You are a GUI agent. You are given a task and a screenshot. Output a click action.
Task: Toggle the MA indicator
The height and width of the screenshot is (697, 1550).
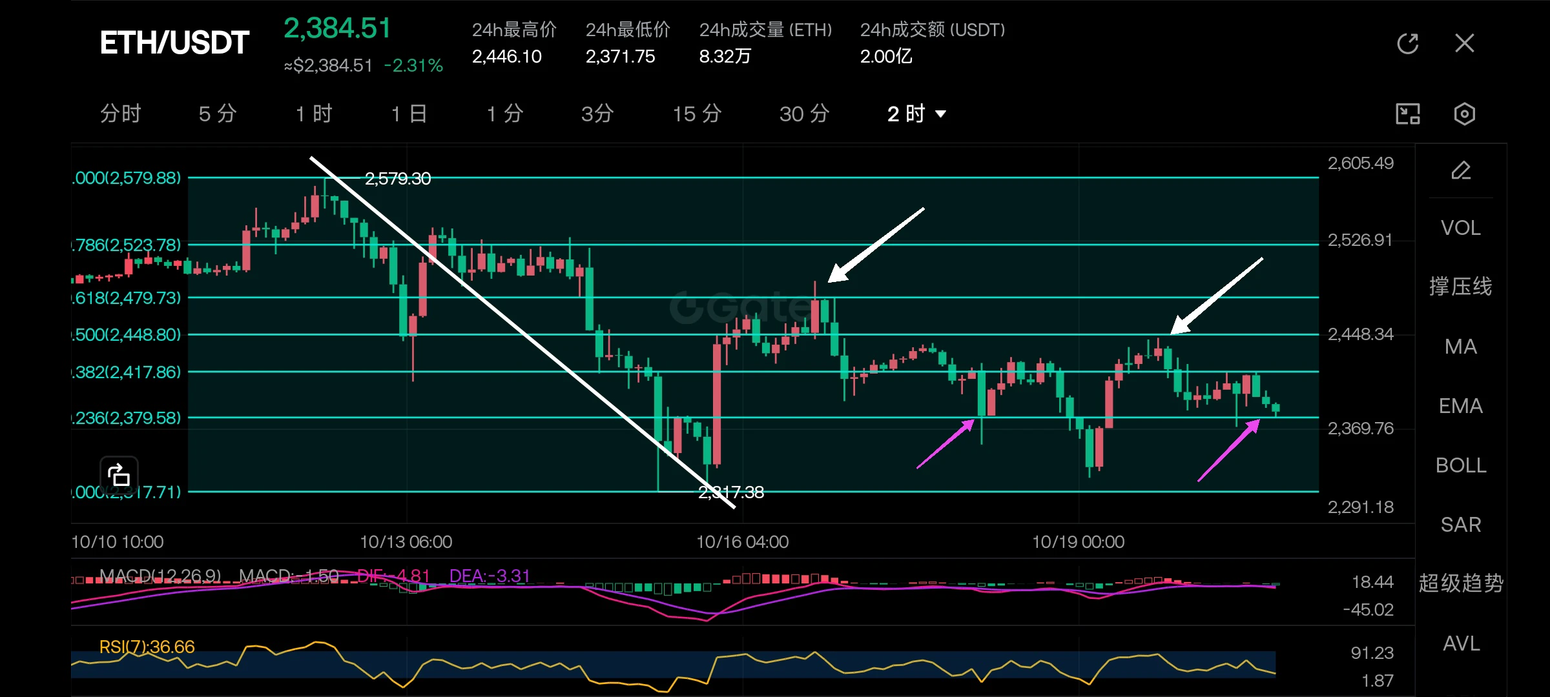pyautogui.click(x=1461, y=347)
